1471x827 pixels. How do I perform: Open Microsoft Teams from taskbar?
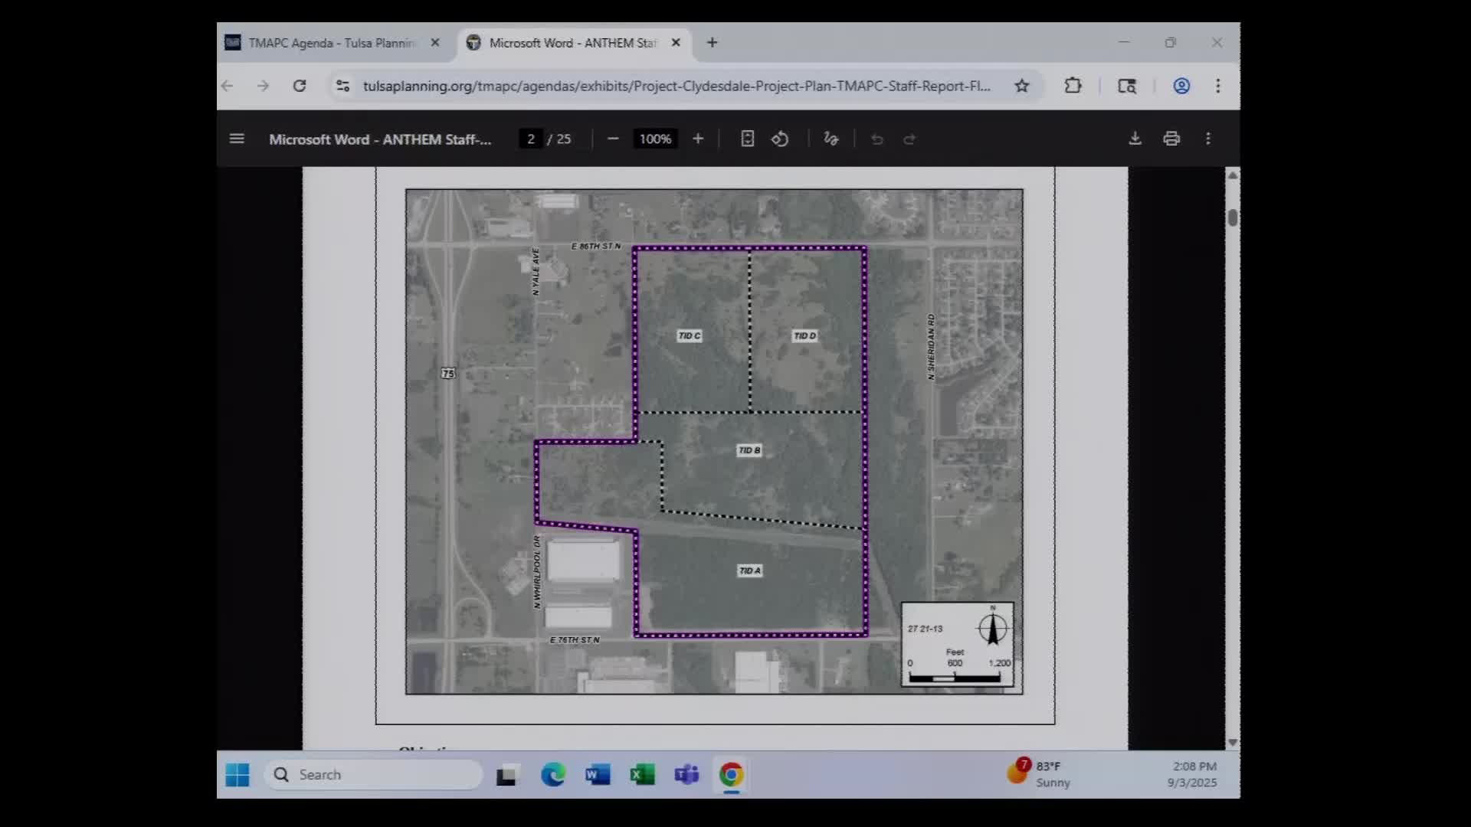(686, 775)
